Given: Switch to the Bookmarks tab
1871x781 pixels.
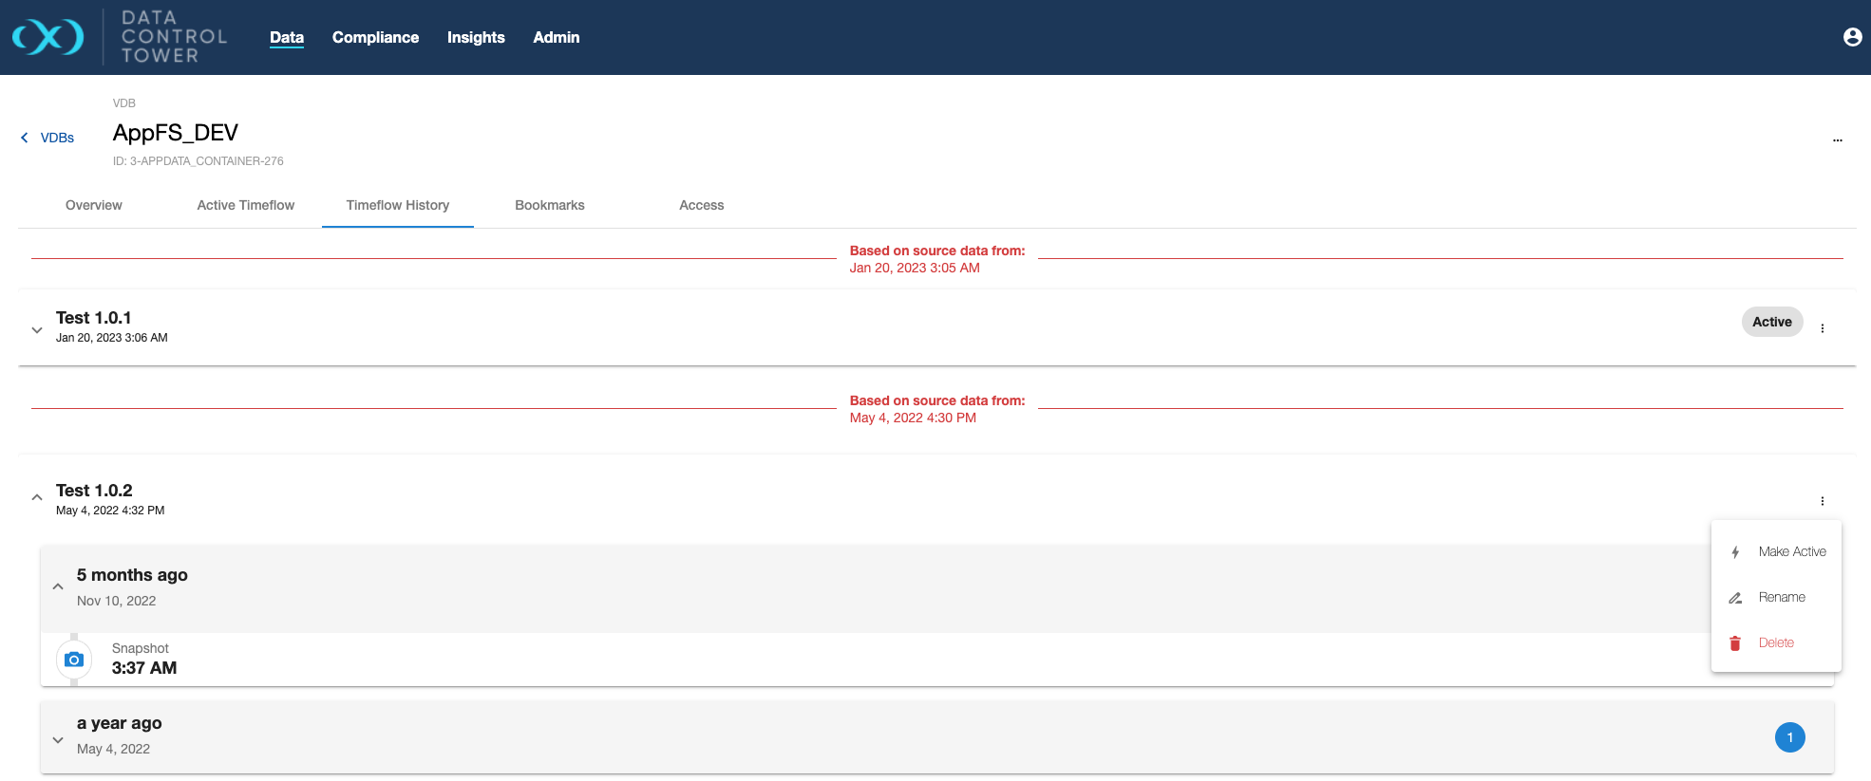Looking at the screenshot, I should click(549, 205).
